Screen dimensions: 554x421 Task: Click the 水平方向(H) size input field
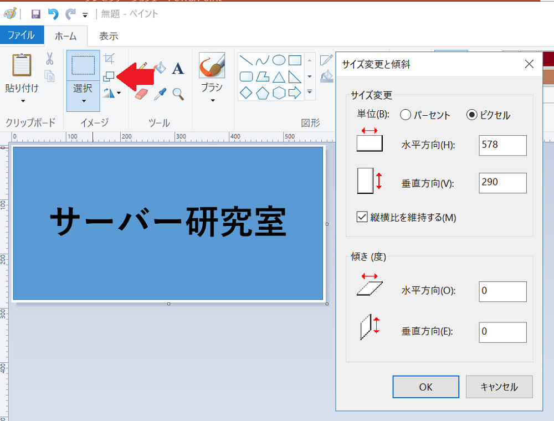click(502, 145)
